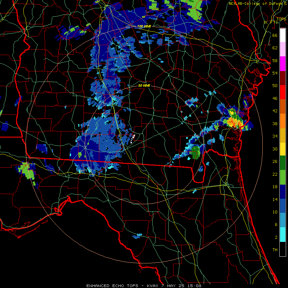Viewport: 288px width, 288px height.
Task: Click the legend value 38
Action: [x=275, y=124]
